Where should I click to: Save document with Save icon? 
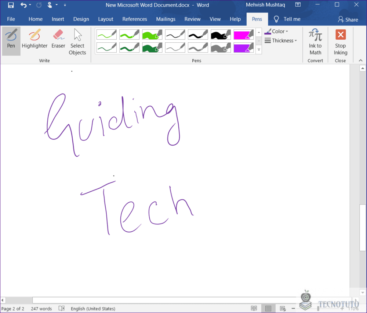click(x=11, y=5)
